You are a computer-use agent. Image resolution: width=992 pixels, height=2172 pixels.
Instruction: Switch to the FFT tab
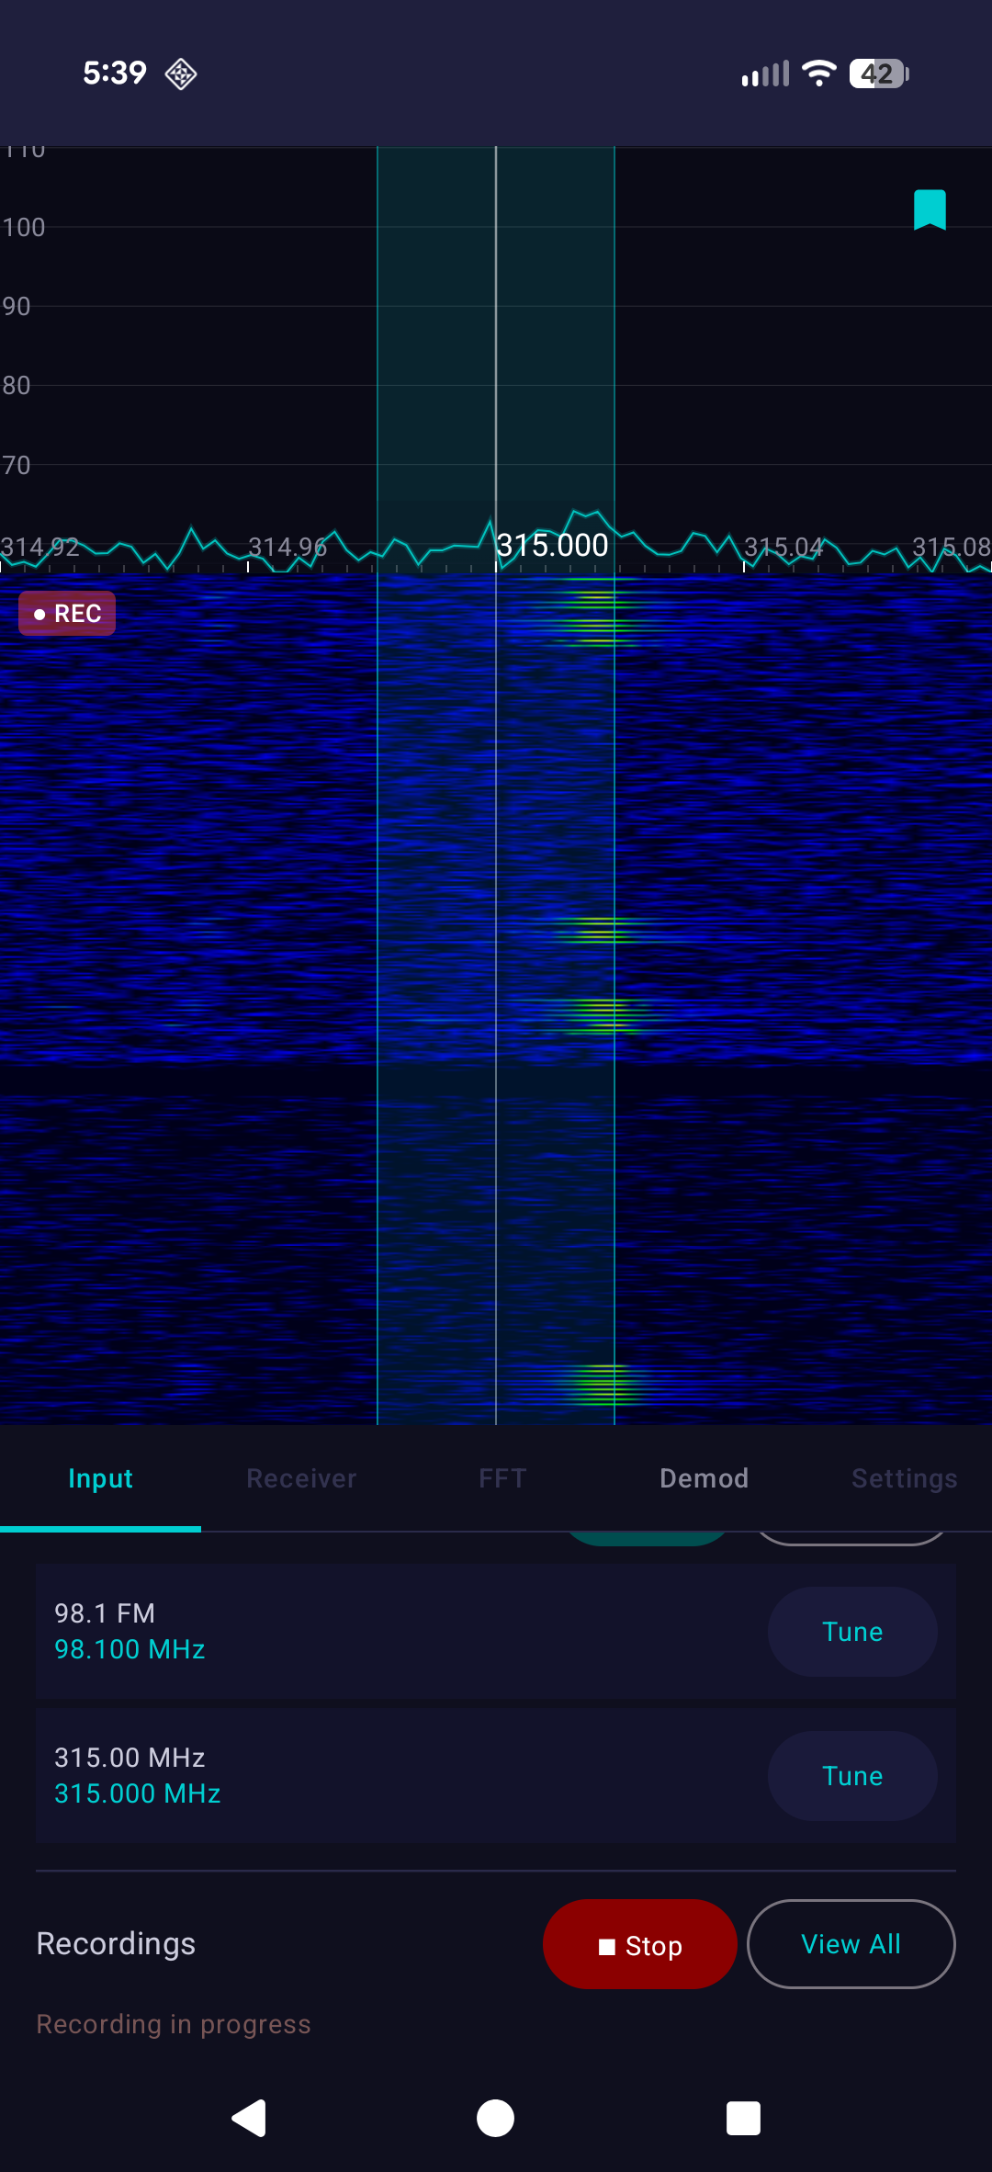[x=502, y=1478]
